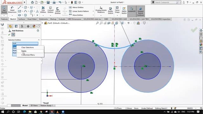Image resolution: width=203 pixels, height=114 pixels.
Task: Open Convert Entities dropdown arrow
Action: [50, 16]
